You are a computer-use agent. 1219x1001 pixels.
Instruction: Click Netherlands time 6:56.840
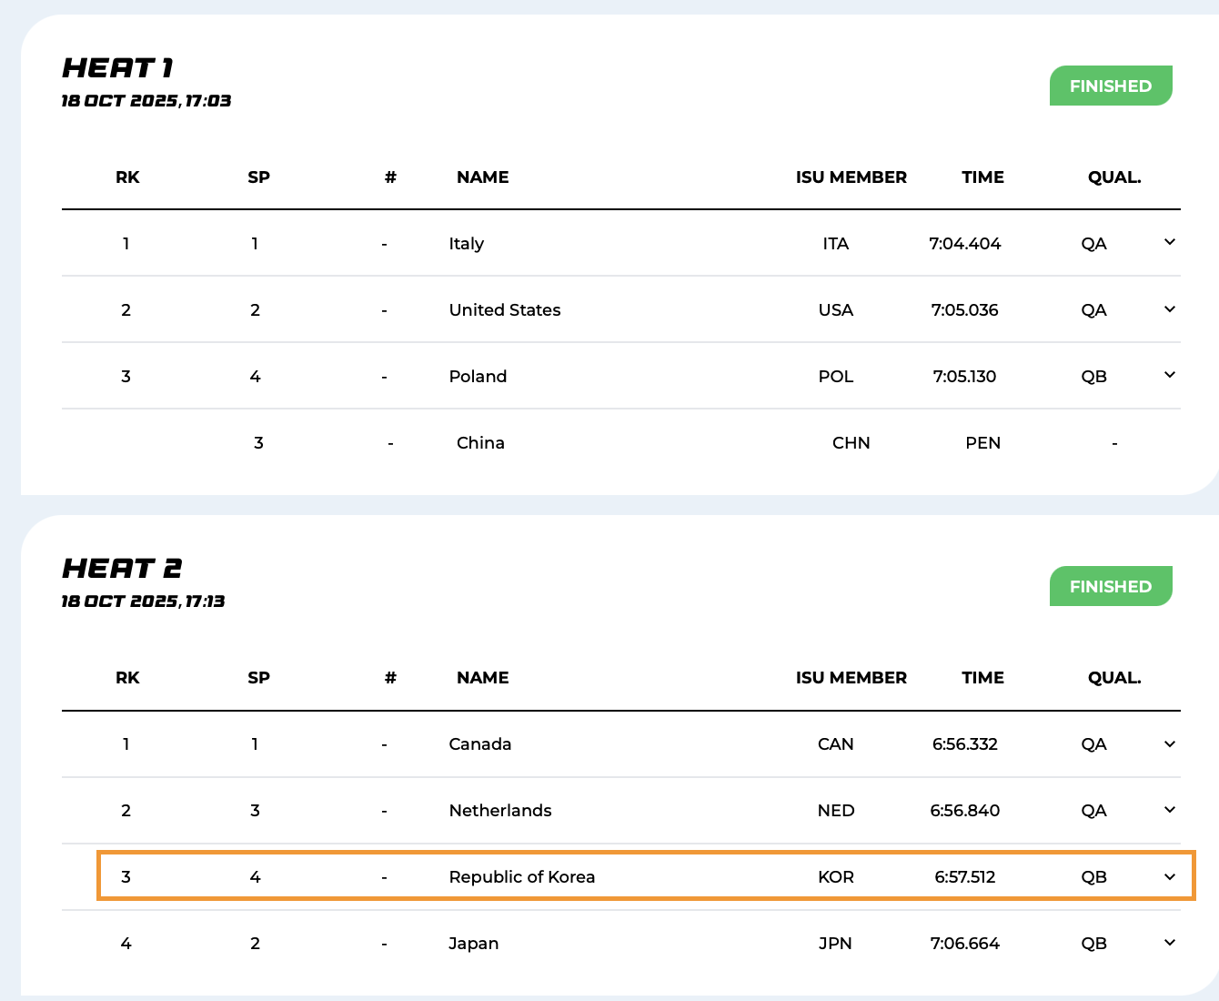pyautogui.click(x=964, y=811)
